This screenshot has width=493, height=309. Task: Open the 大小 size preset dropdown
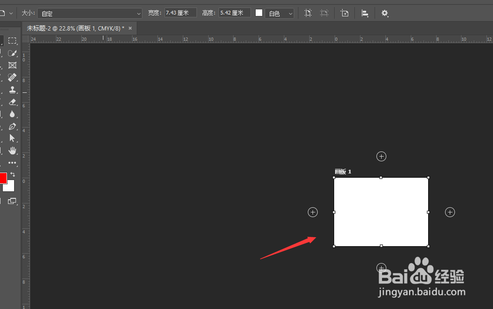[90, 14]
